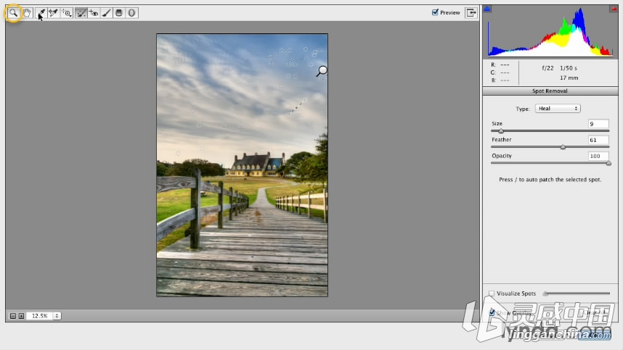Open the Type dropdown set to Heal
Screen dimensions: 623x350
pyautogui.click(x=558, y=108)
